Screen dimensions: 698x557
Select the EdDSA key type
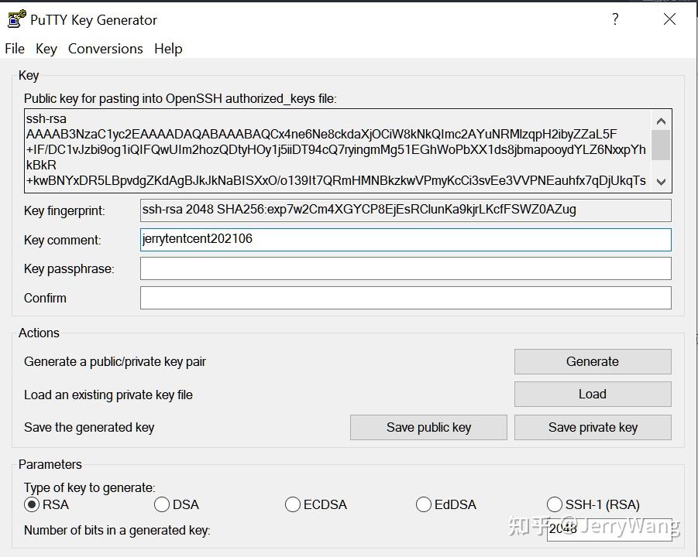424,504
